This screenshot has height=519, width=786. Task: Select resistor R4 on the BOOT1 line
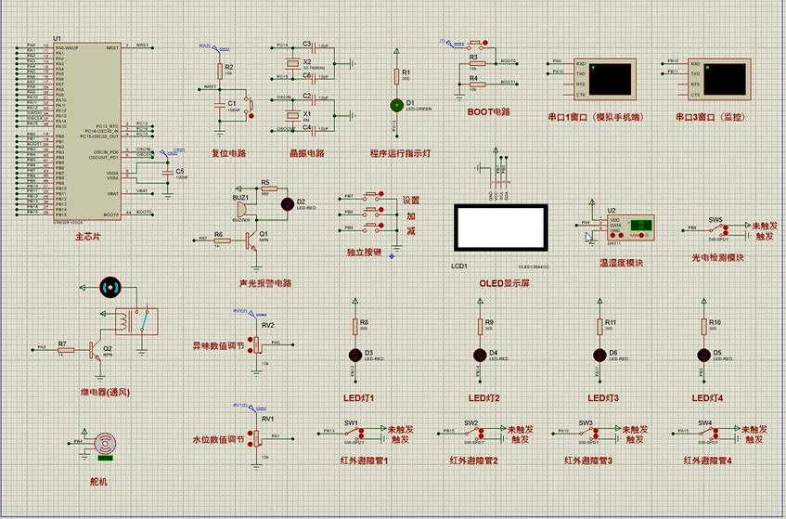click(477, 84)
